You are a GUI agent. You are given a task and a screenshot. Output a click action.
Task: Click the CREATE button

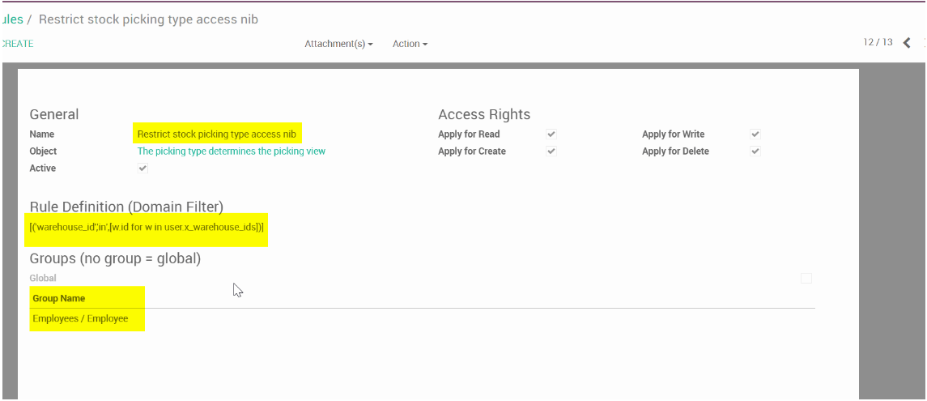pyautogui.click(x=17, y=44)
